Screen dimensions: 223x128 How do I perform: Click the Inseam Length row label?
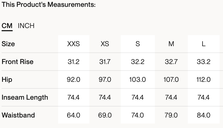point(25,97)
